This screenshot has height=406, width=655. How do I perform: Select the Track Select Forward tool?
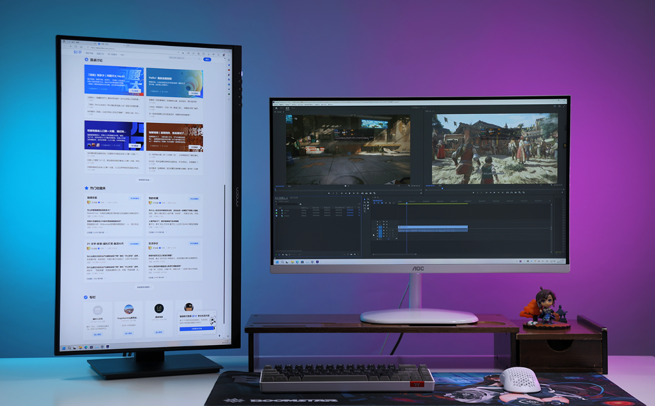click(x=368, y=200)
